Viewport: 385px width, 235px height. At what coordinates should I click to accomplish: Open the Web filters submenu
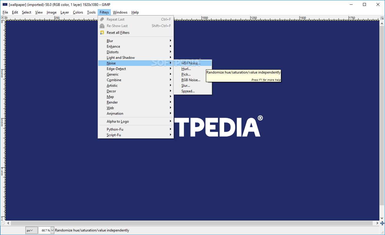pos(136,108)
